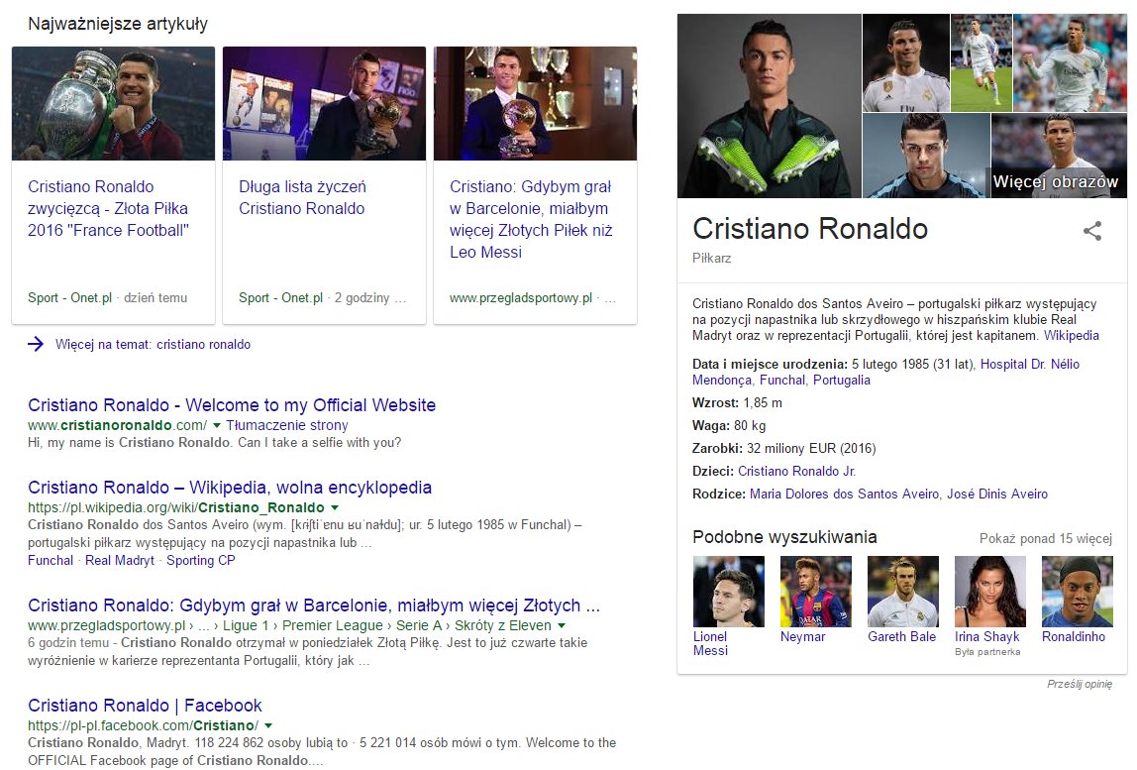The width and height of the screenshot is (1137, 770).
Task: Click the share icon beside Cristiano Ronaldo title
Action: pyautogui.click(x=1092, y=231)
